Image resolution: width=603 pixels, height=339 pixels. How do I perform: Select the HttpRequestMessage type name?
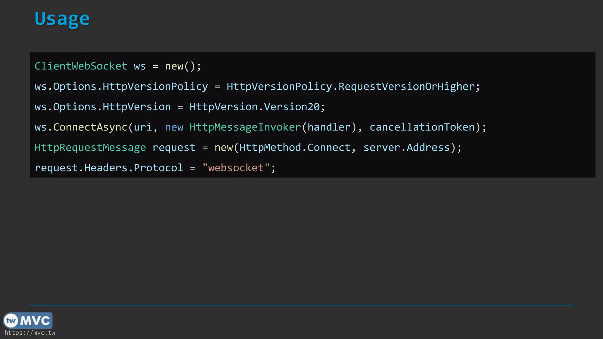[x=90, y=147]
